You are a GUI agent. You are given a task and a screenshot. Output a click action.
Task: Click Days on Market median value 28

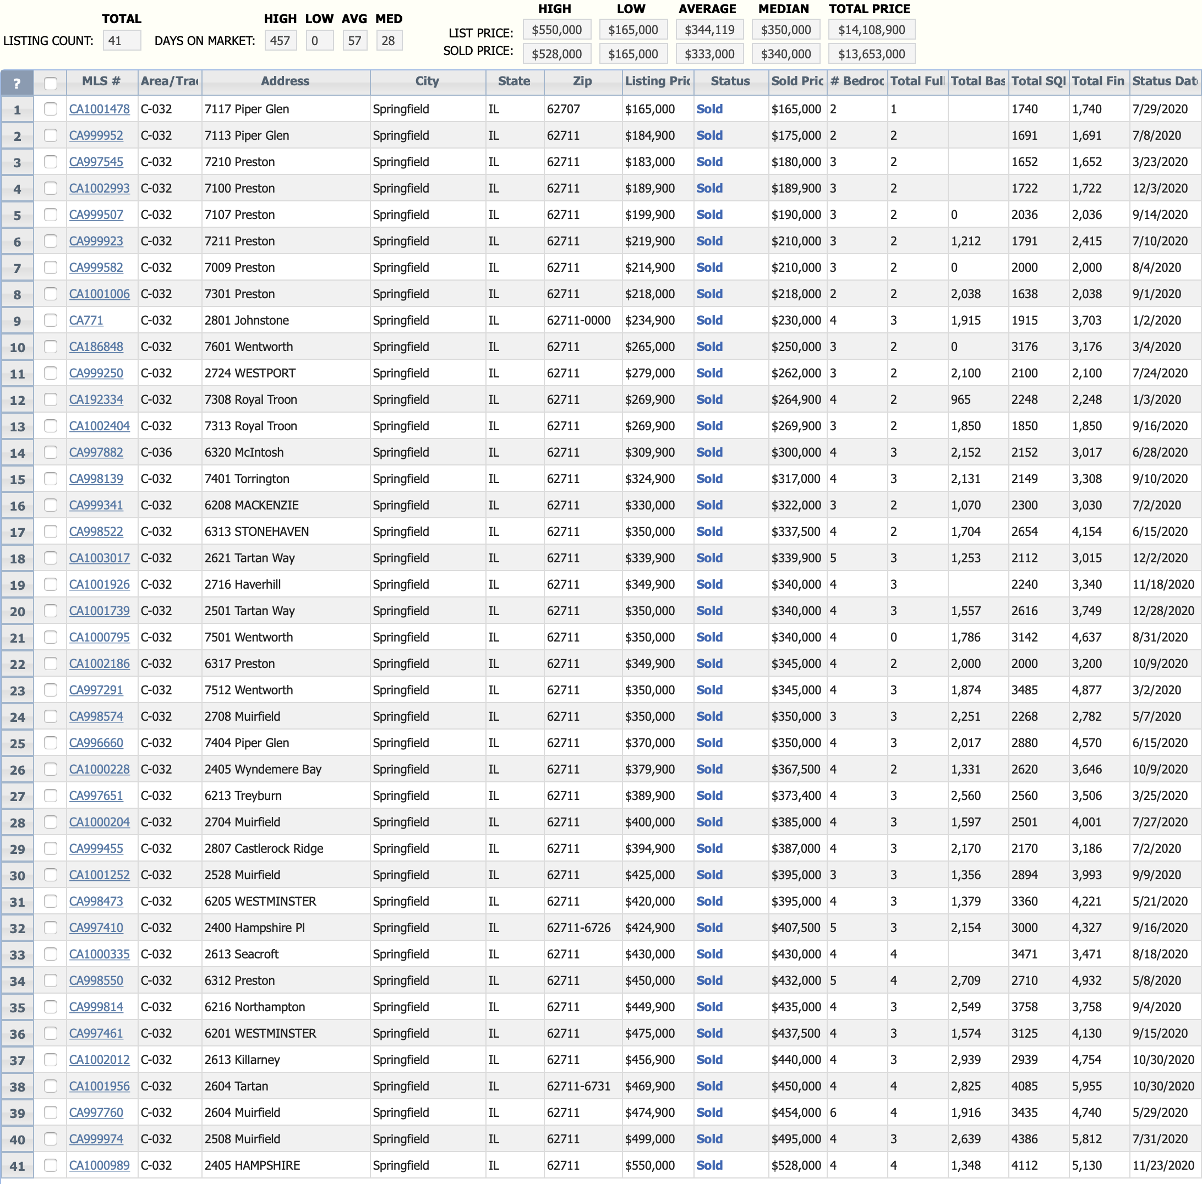pos(390,40)
